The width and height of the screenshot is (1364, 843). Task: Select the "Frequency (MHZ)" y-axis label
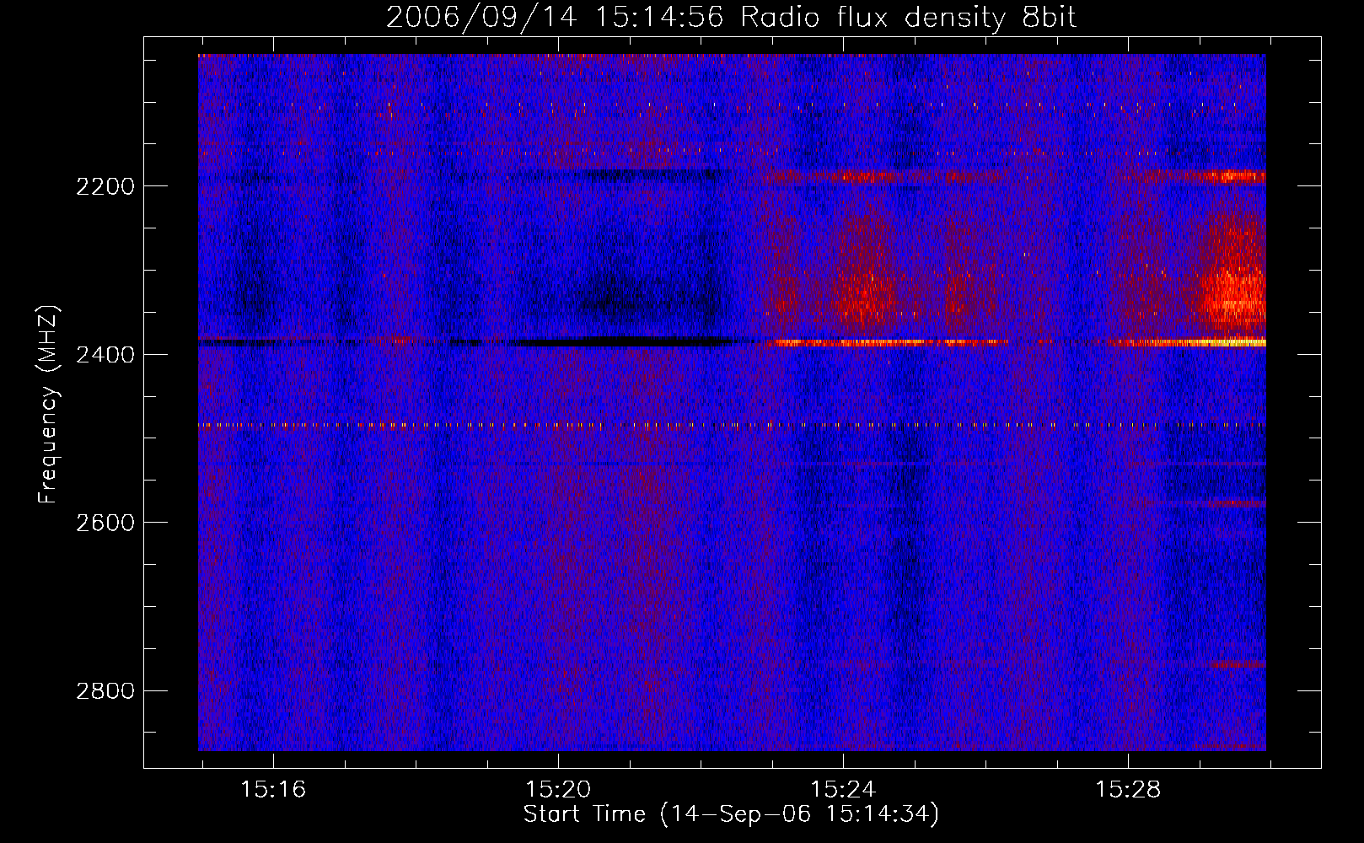coord(49,405)
